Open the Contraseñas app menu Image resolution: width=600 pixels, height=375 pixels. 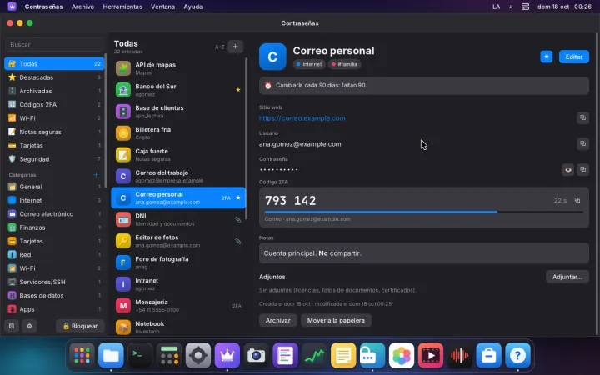[43, 7]
